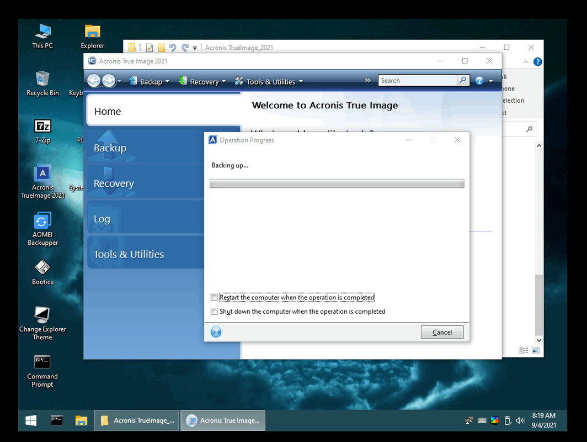The image size is (587, 442).
Task: Click the keyboard icon in system tray
Action: click(x=482, y=420)
